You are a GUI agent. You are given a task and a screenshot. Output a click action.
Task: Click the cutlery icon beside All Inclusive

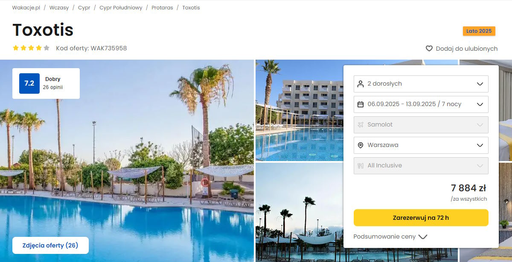[361, 166]
